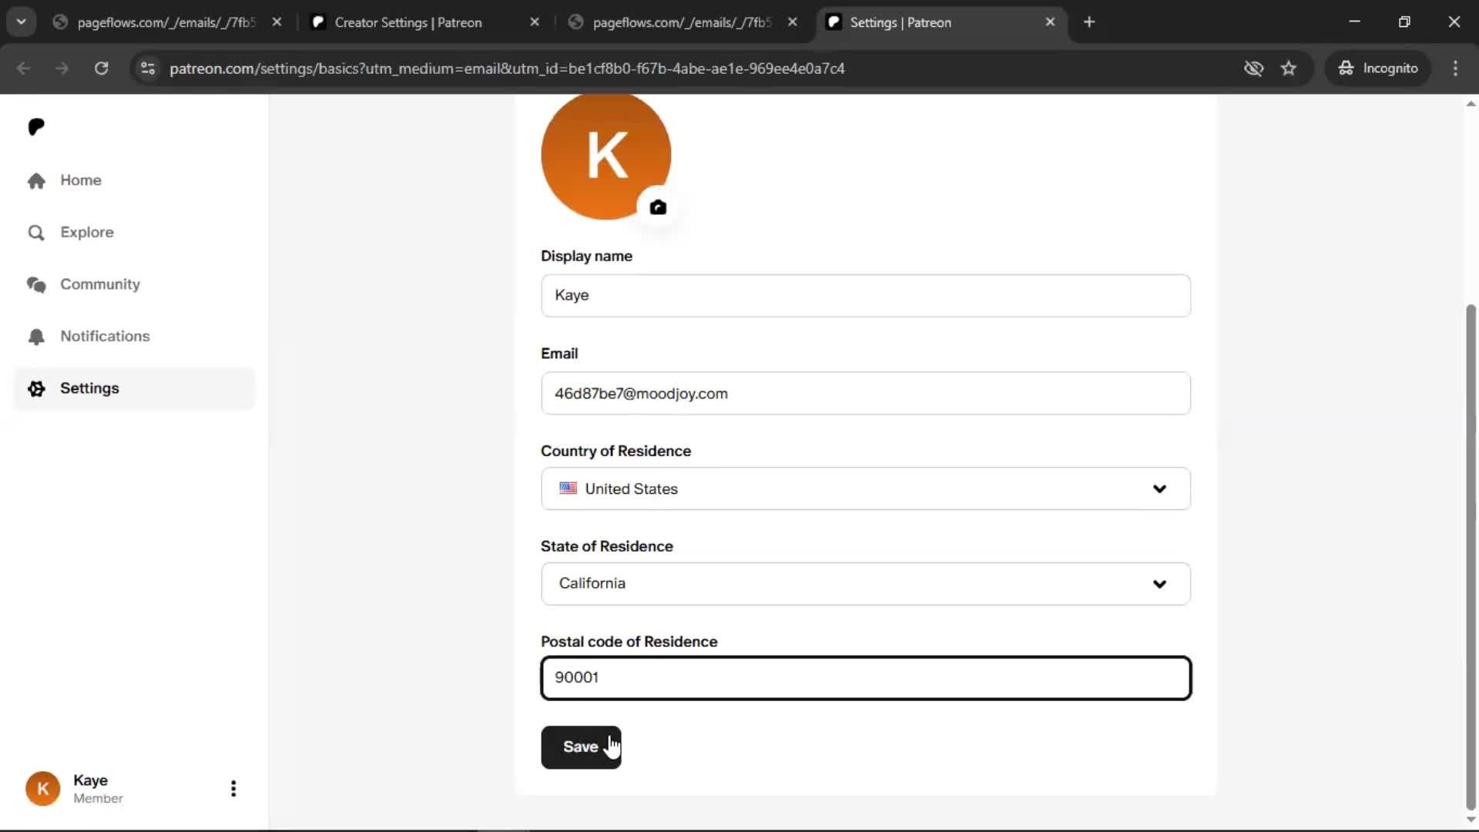Image resolution: width=1479 pixels, height=832 pixels.
Task: Open a new browser tab
Action: (1089, 22)
